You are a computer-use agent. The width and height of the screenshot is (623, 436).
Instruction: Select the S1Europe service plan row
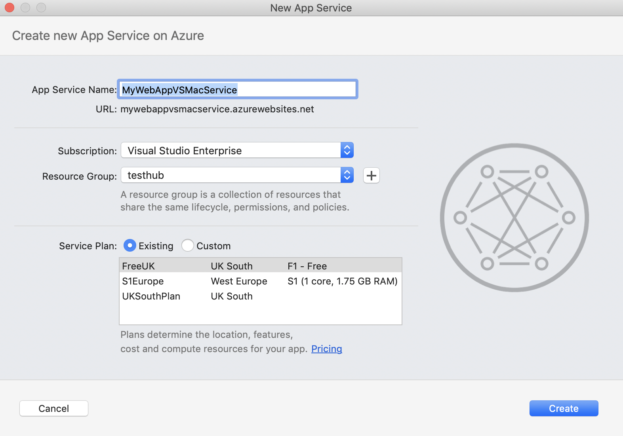point(261,281)
